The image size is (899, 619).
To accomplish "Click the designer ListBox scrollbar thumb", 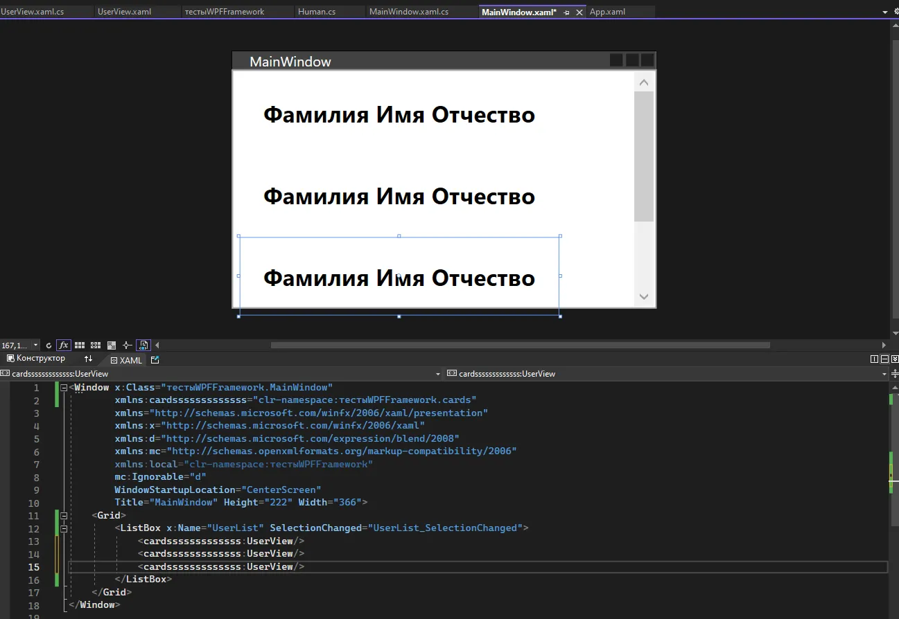I will coord(644,156).
